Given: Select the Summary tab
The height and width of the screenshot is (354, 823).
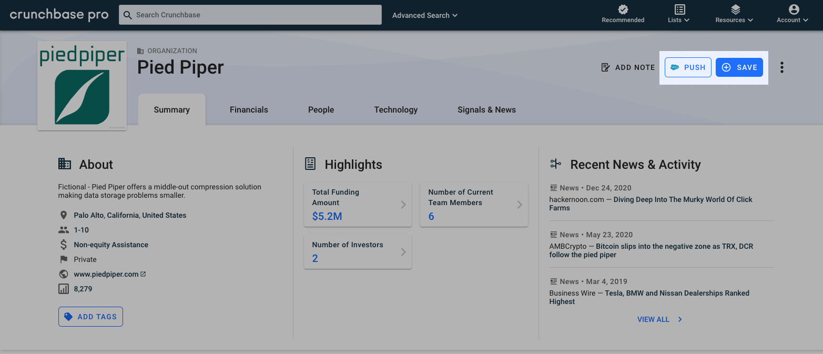Looking at the screenshot, I should coord(172,109).
